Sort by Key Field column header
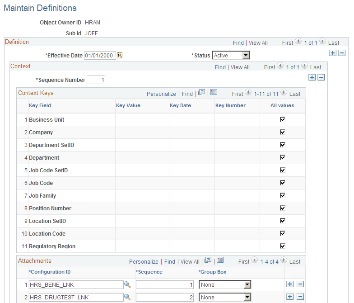Viewport: 354px width, 303px height. [40, 106]
